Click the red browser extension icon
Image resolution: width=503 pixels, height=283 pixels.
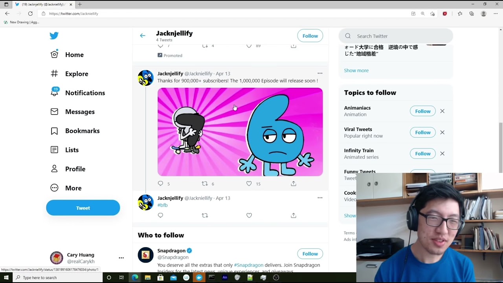(x=445, y=13)
